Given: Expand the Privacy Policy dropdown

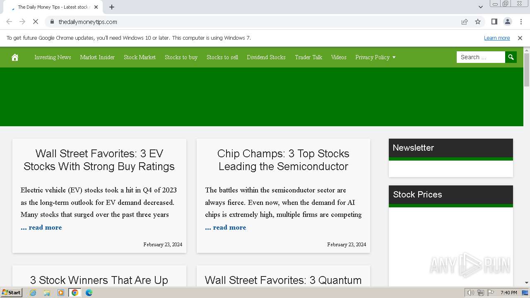Looking at the screenshot, I should tap(375, 57).
